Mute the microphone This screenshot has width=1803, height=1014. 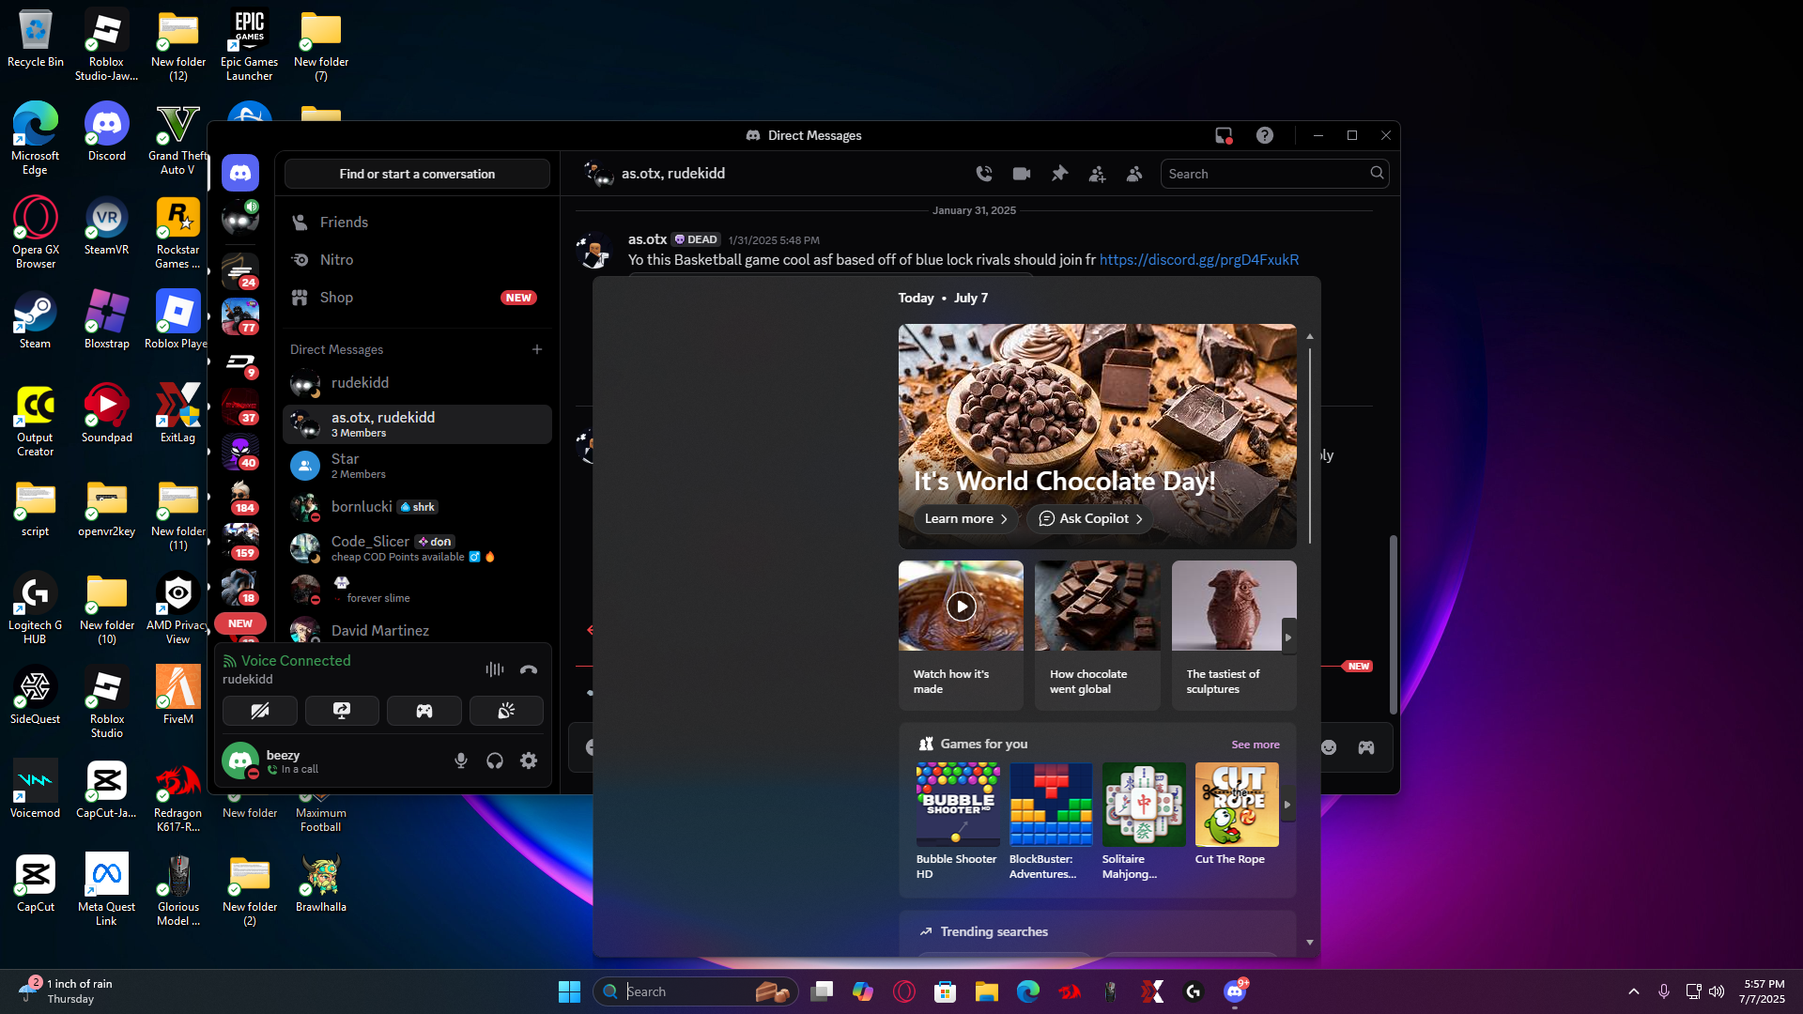click(460, 760)
